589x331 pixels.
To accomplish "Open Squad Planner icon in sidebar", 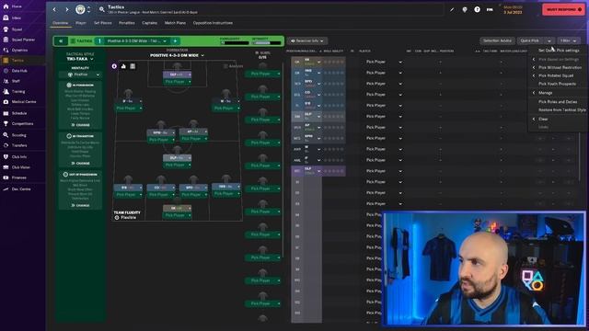I will [6, 40].
